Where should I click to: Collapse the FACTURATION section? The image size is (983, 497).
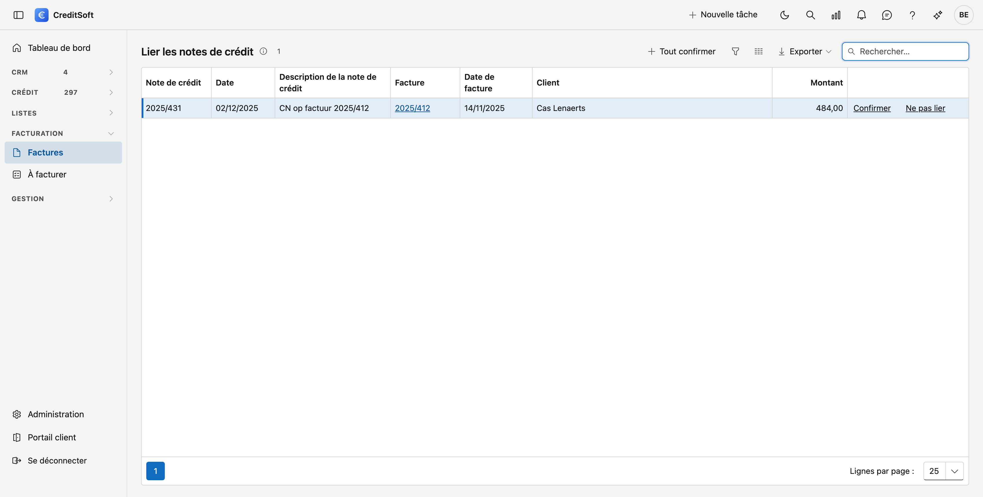coord(63,133)
